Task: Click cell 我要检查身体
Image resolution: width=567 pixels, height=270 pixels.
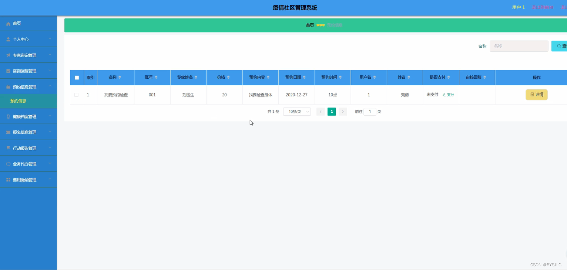Action: (x=261, y=95)
